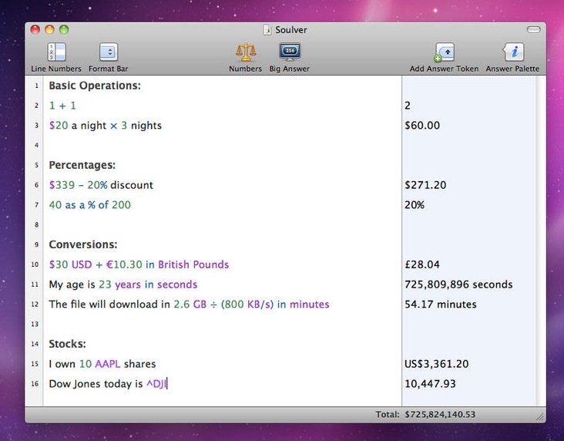Place cursor in the '1 + 1' line
Image resolution: width=564 pixels, height=441 pixels.
62,106
